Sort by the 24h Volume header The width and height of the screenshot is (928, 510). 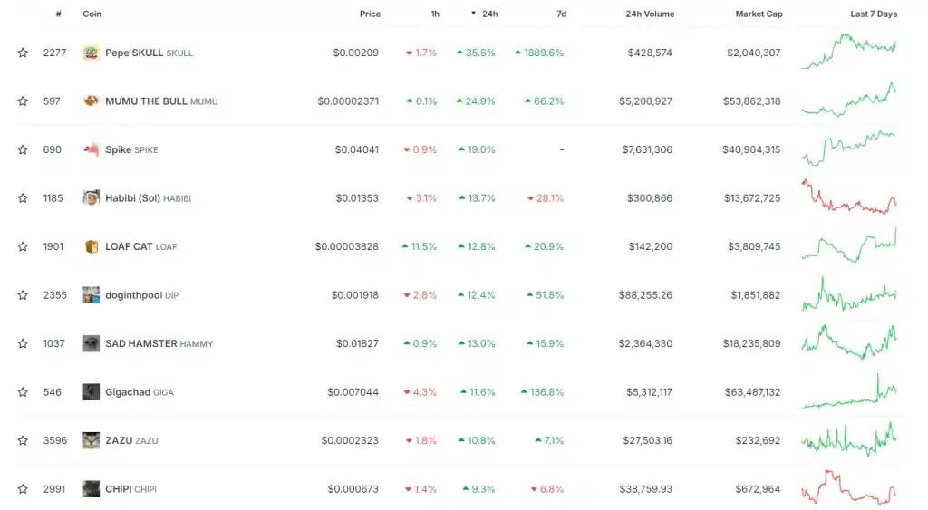click(650, 14)
